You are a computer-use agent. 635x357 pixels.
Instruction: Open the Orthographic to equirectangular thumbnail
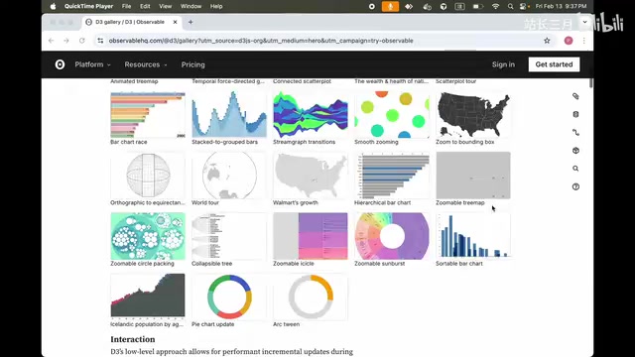point(148,176)
